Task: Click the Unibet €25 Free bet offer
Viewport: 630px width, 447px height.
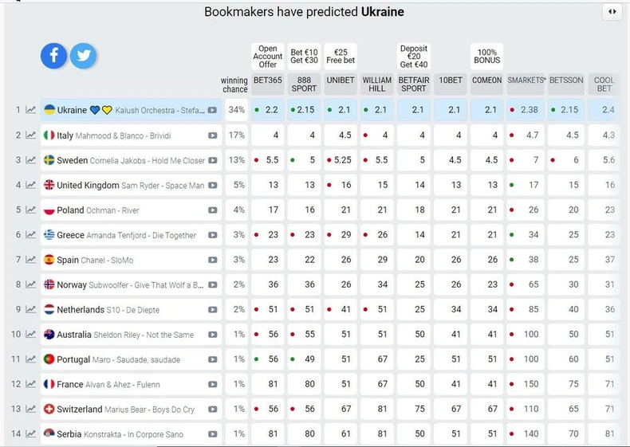Action: (341, 56)
